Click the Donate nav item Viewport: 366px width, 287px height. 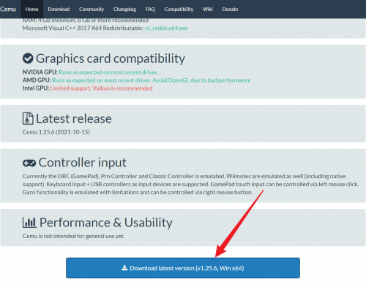tap(230, 9)
